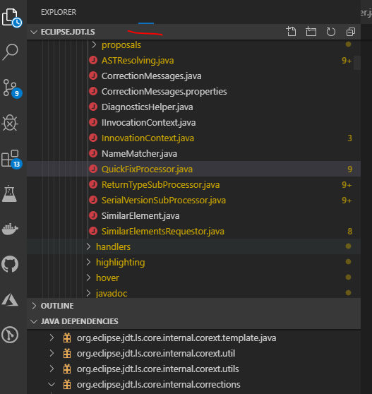This screenshot has width=372, height=394.
Task: Open the Docker view icon
Action: tap(10, 229)
